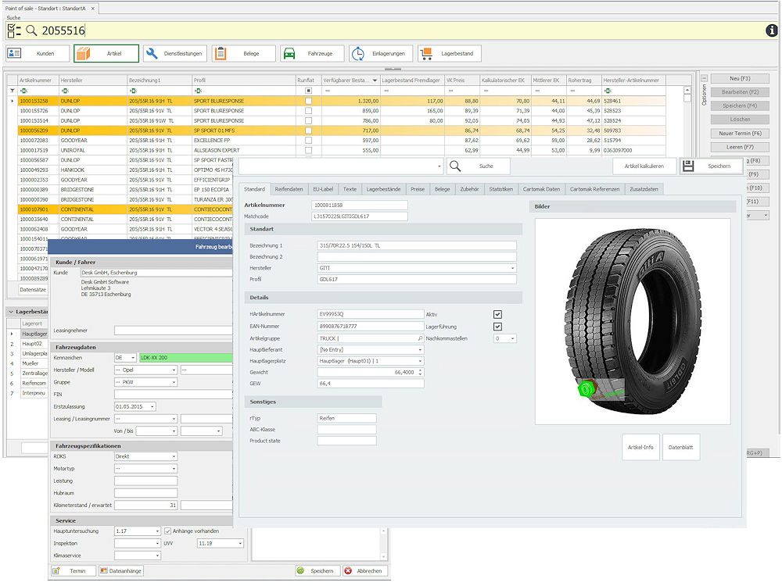Viewport: 782px width, 586px height.
Task: Click the Leeren (F7) button
Action: click(x=740, y=147)
